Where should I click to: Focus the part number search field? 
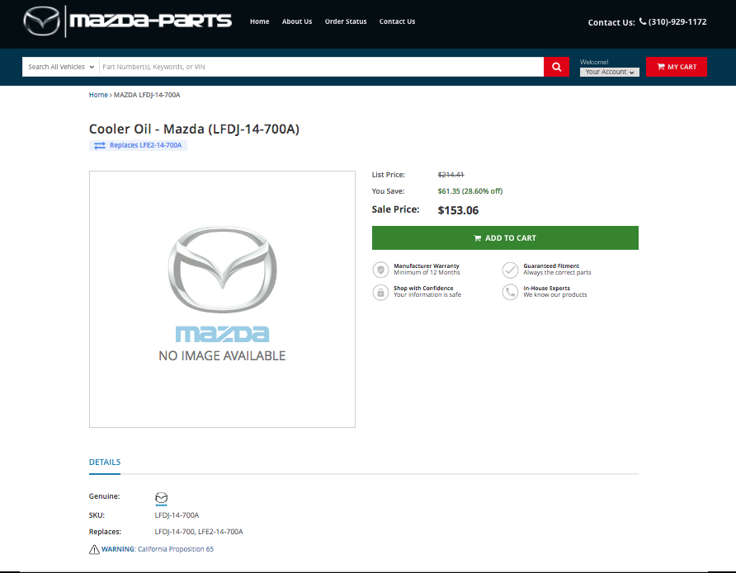pyautogui.click(x=322, y=67)
